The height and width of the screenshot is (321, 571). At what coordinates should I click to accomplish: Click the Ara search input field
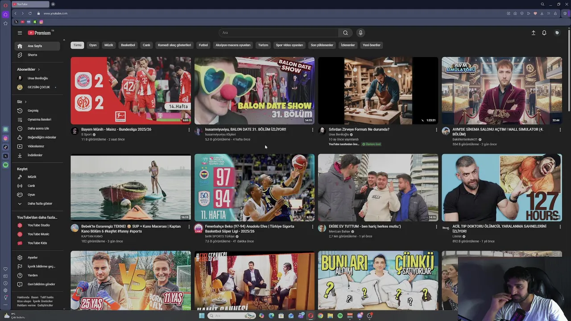tap(279, 33)
